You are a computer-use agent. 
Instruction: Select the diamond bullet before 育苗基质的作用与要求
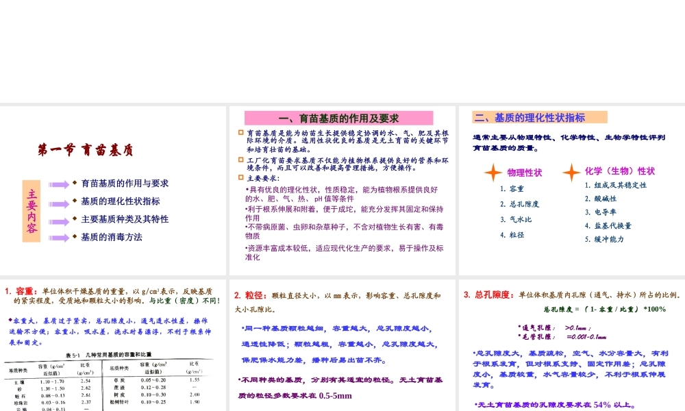point(75,184)
